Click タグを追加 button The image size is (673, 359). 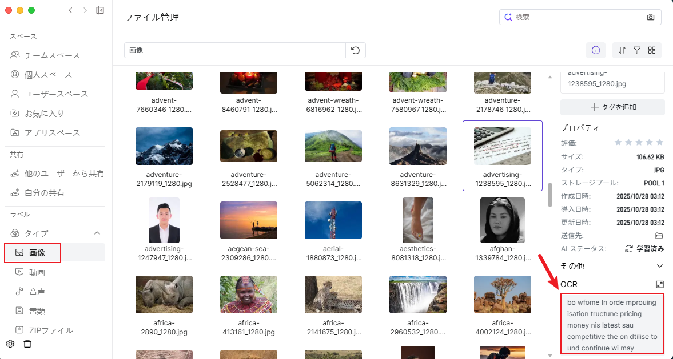(612, 107)
